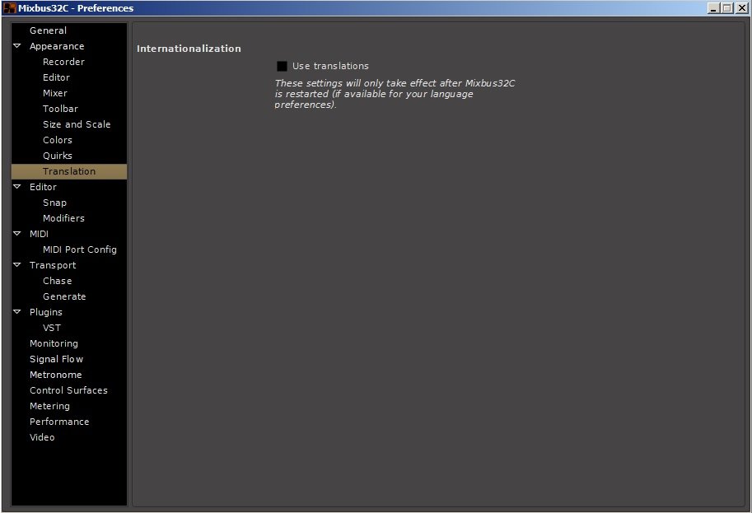The image size is (752, 513).
Task: Open Recorder appearance settings
Action: (63, 62)
